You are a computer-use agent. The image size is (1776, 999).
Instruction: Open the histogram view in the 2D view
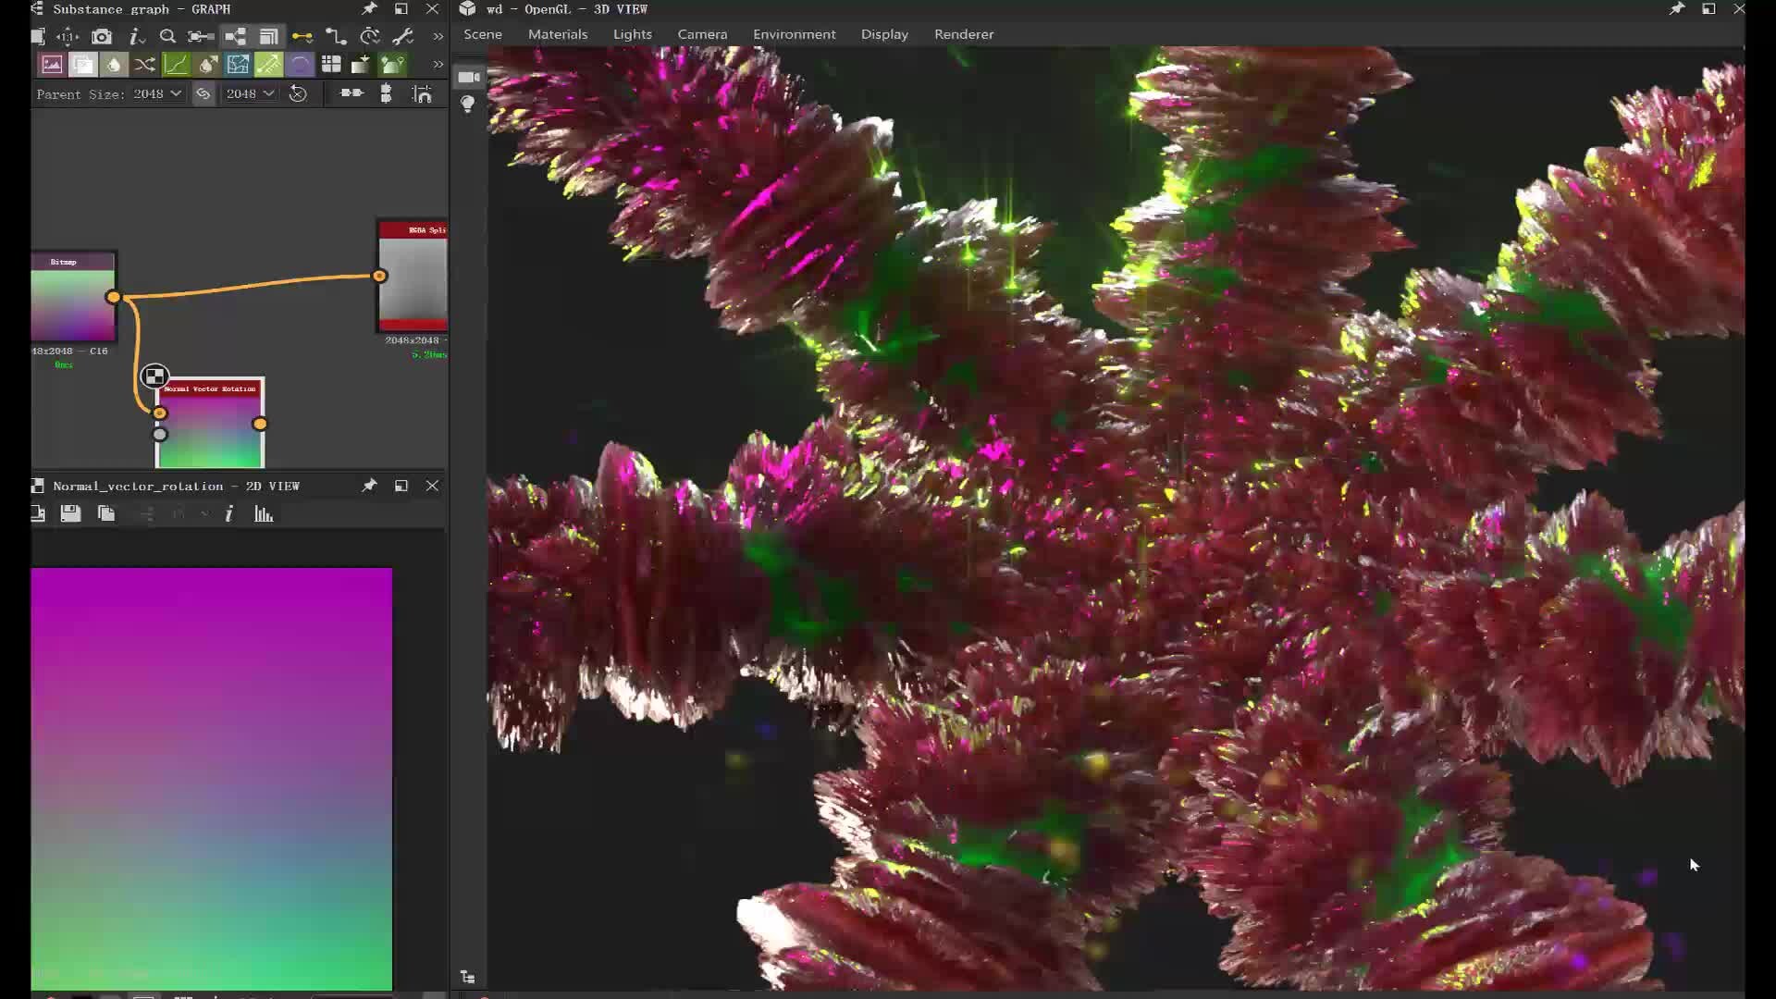[x=265, y=514]
